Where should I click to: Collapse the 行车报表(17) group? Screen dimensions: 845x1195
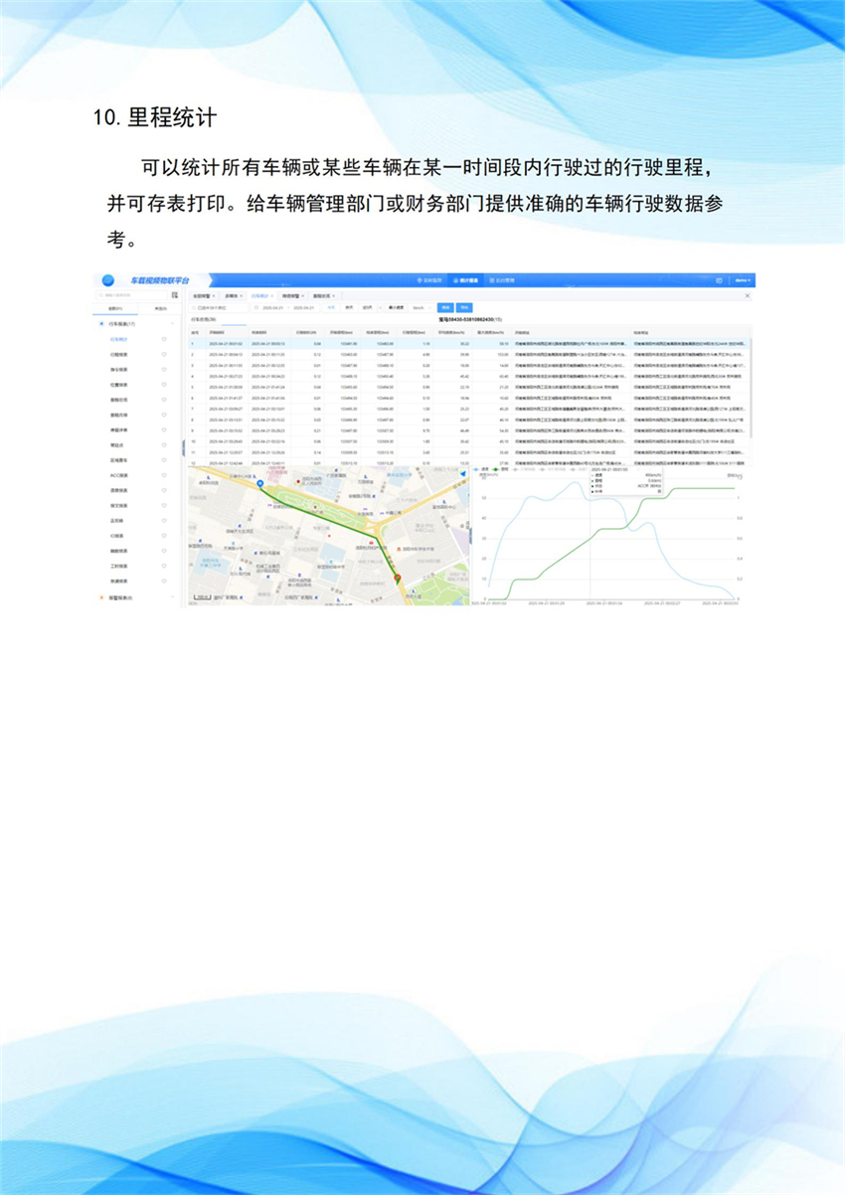(173, 324)
